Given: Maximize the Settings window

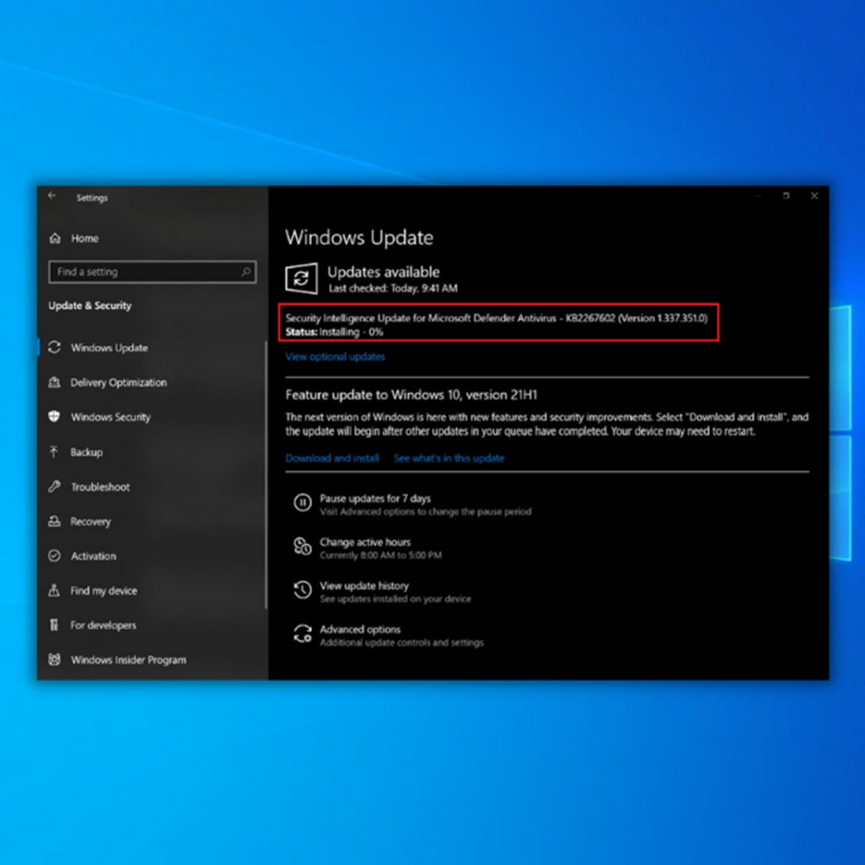Looking at the screenshot, I should [786, 196].
